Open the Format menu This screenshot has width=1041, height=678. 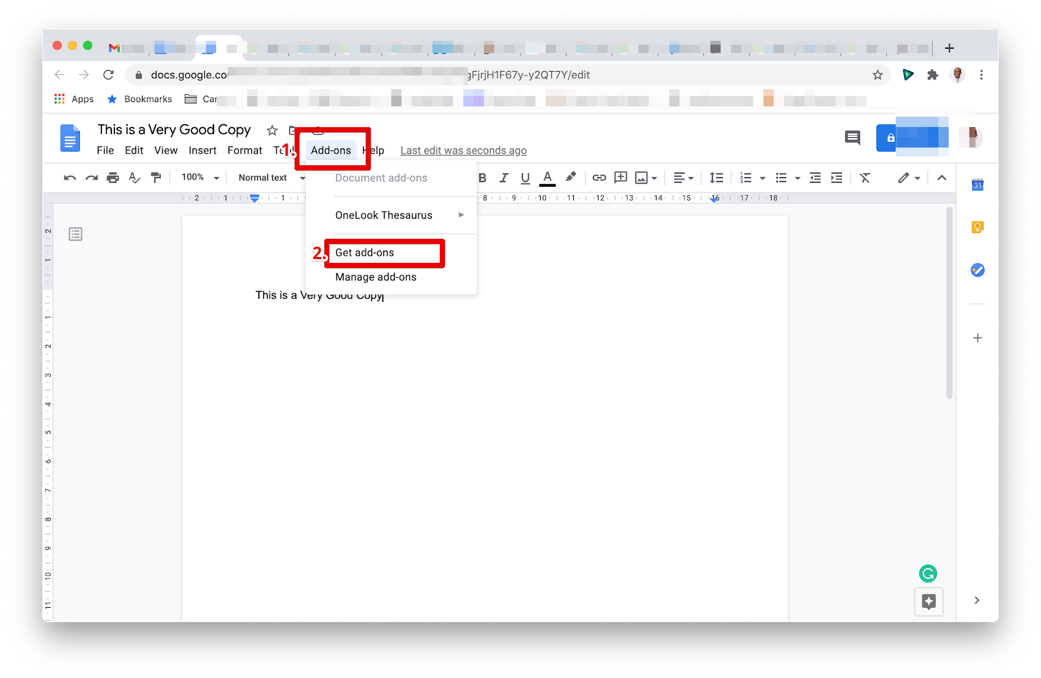click(245, 150)
